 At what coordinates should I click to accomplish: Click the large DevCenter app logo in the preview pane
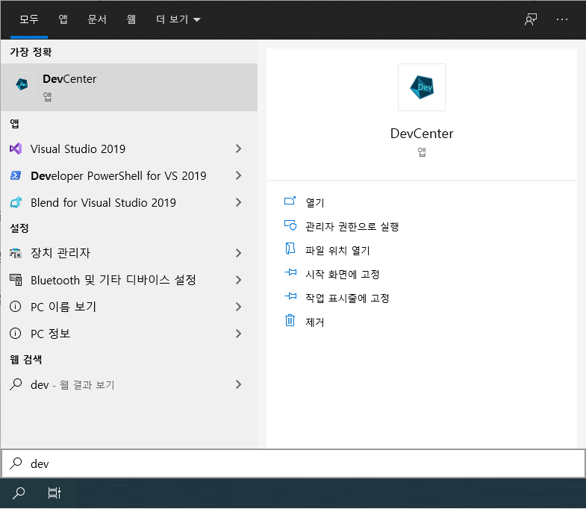click(x=422, y=87)
